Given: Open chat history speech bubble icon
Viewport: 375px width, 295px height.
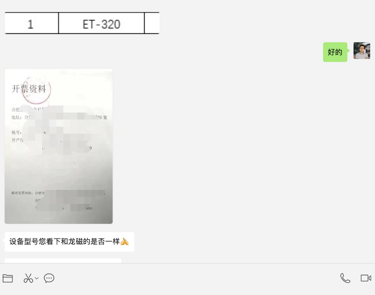Looking at the screenshot, I should coord(49,278).
